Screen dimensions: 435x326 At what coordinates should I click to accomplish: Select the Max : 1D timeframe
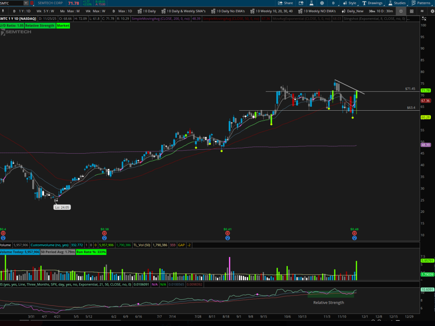click(x=122, y=11)
